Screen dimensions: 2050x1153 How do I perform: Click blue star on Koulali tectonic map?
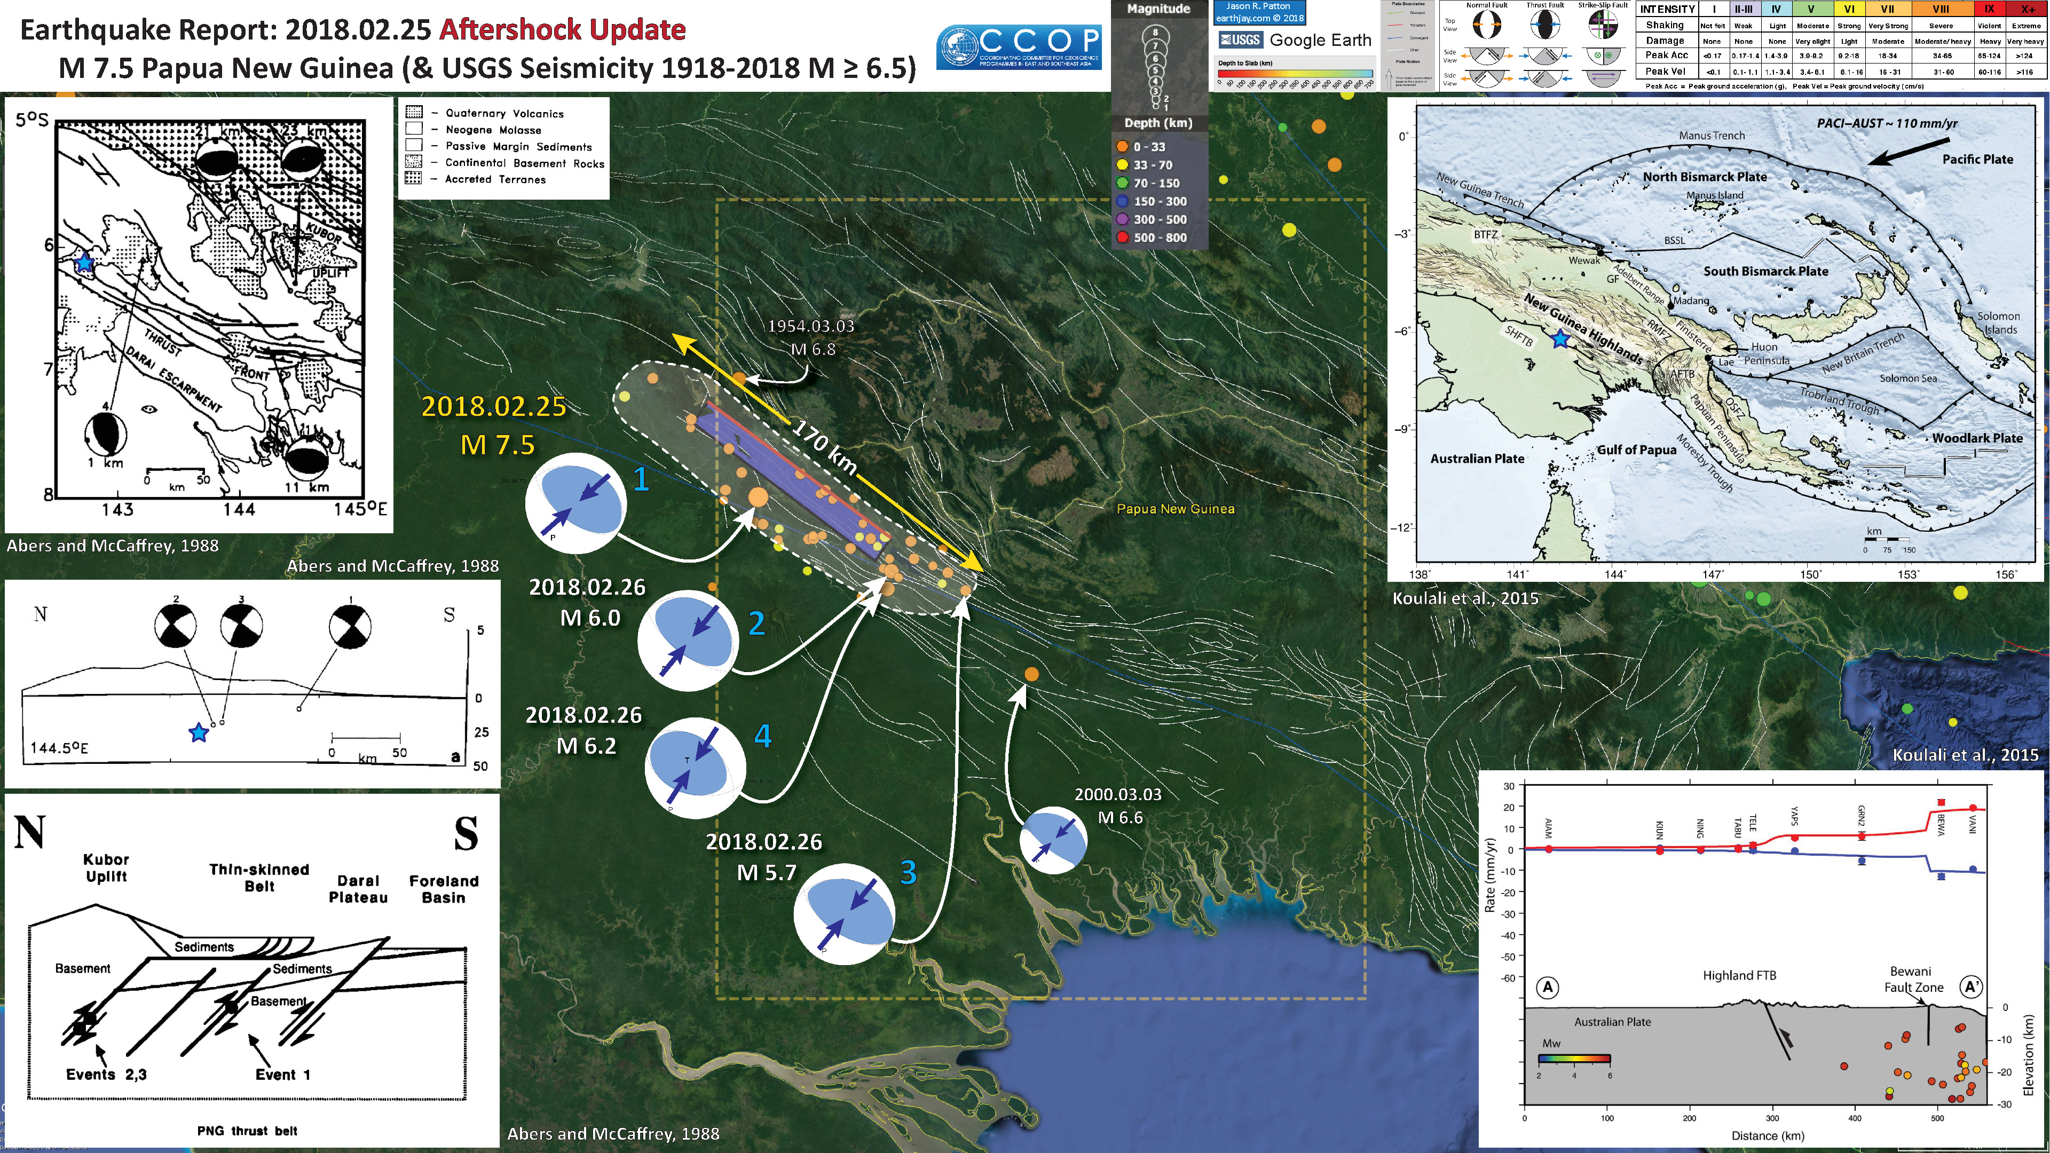click(1560, 340)
